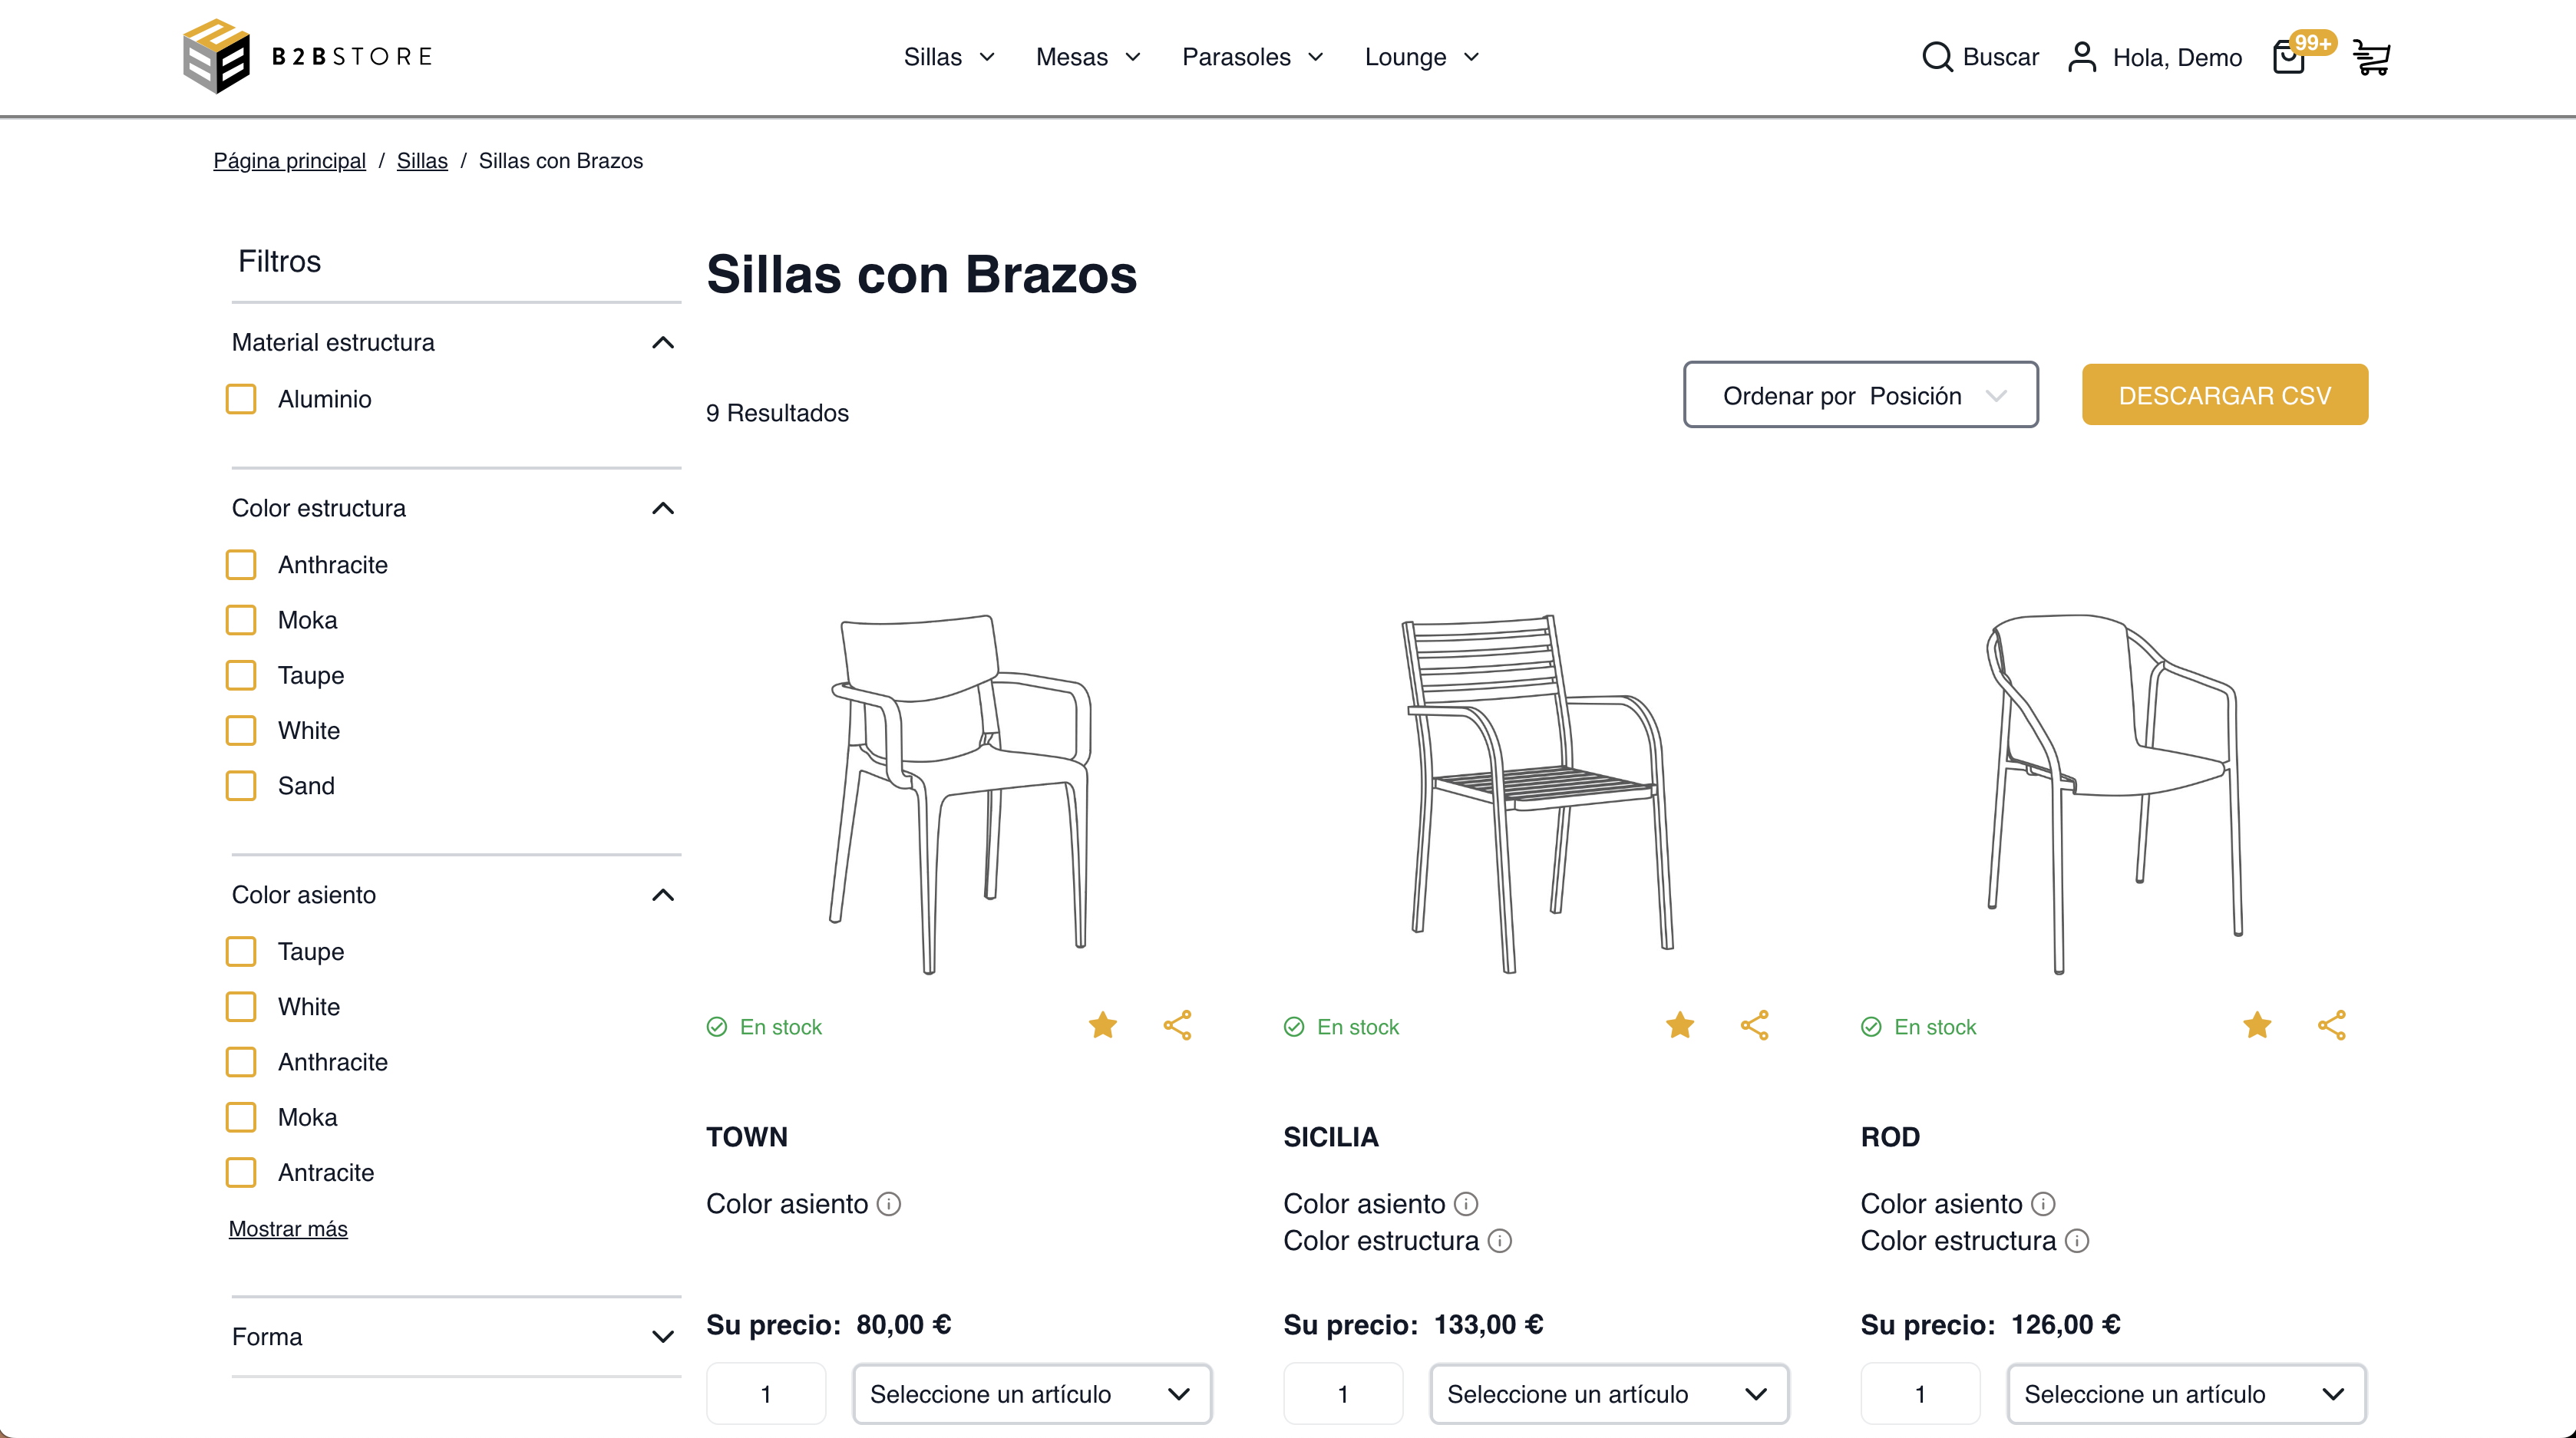2576x1438 pixels.
Task: Open the Buscar search icon
Action: 1938,57
